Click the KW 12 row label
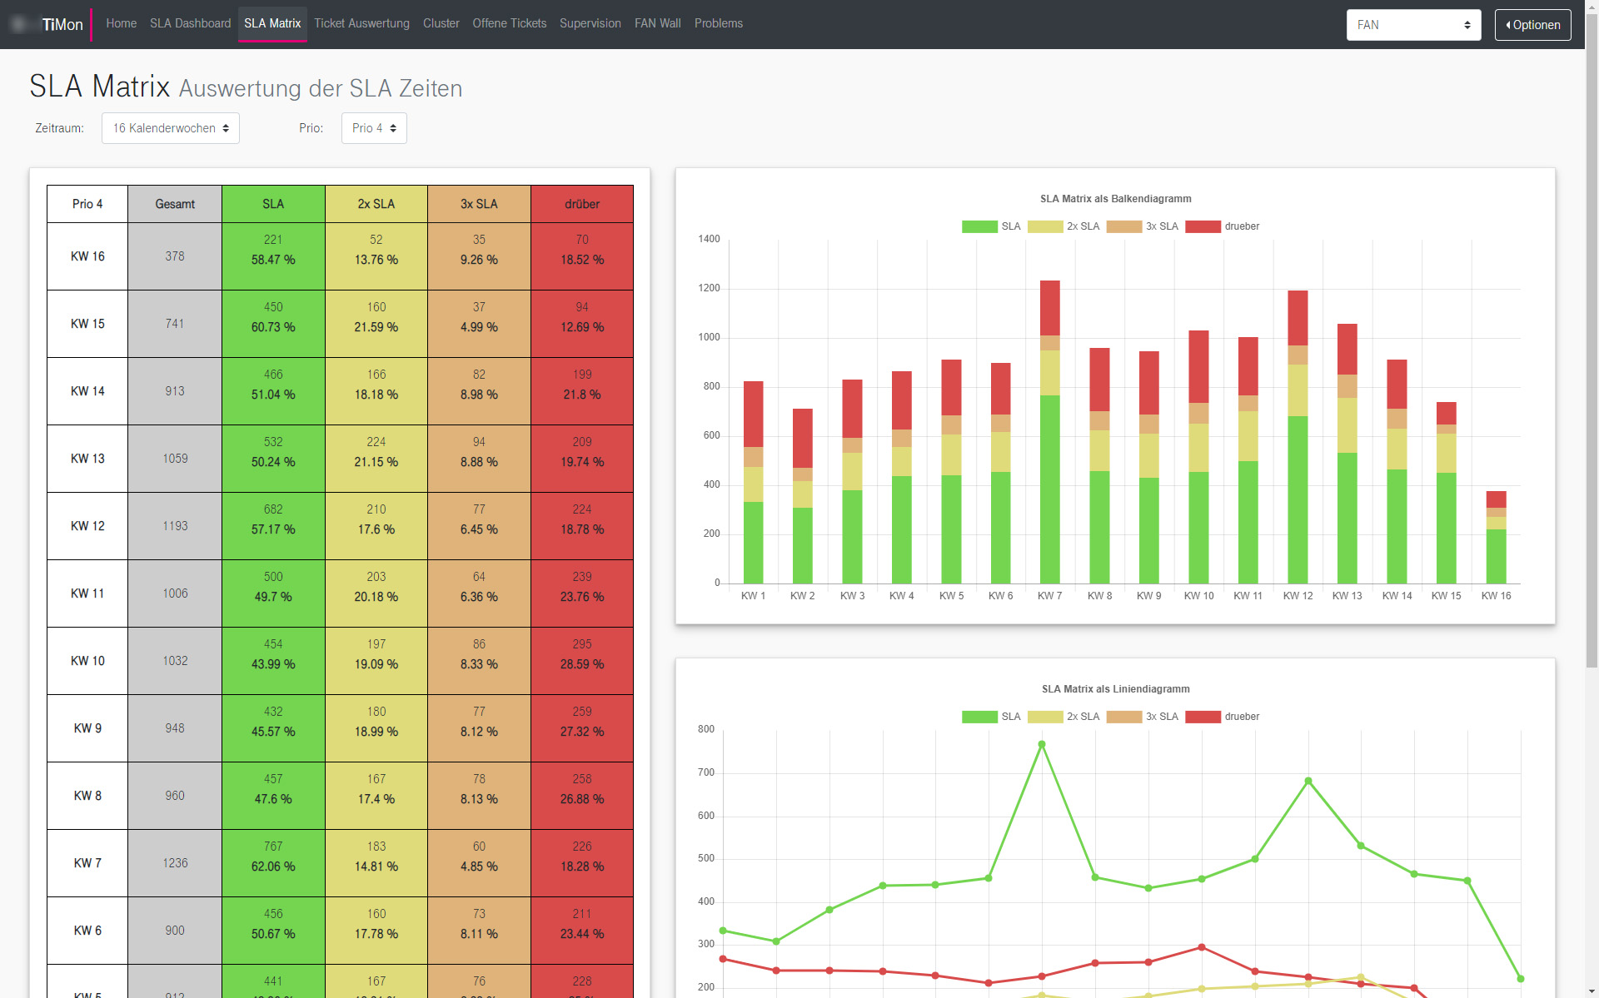 pos(87,526)
